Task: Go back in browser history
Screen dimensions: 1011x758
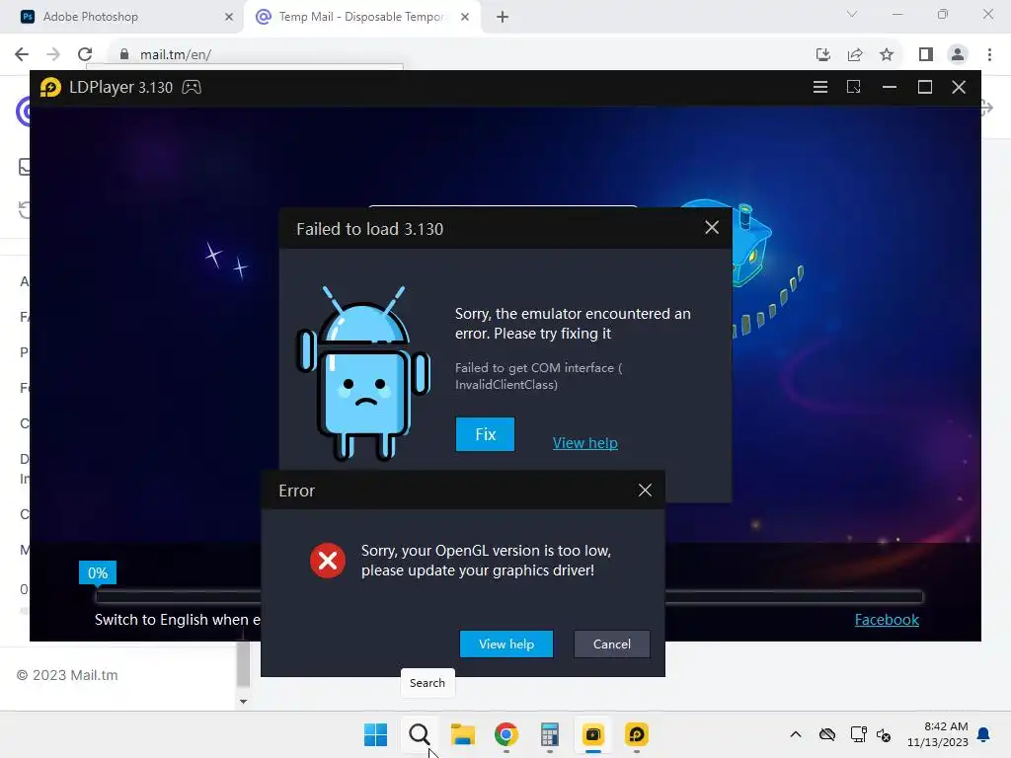Action: 22,55
